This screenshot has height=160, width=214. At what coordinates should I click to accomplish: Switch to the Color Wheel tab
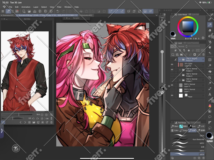point(181,14)
